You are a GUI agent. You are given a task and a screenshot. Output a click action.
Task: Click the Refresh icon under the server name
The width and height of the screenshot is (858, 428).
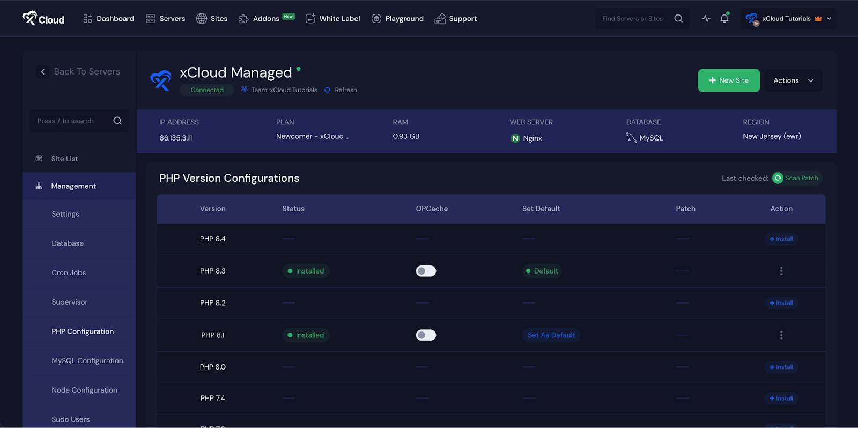click(328, 90)
